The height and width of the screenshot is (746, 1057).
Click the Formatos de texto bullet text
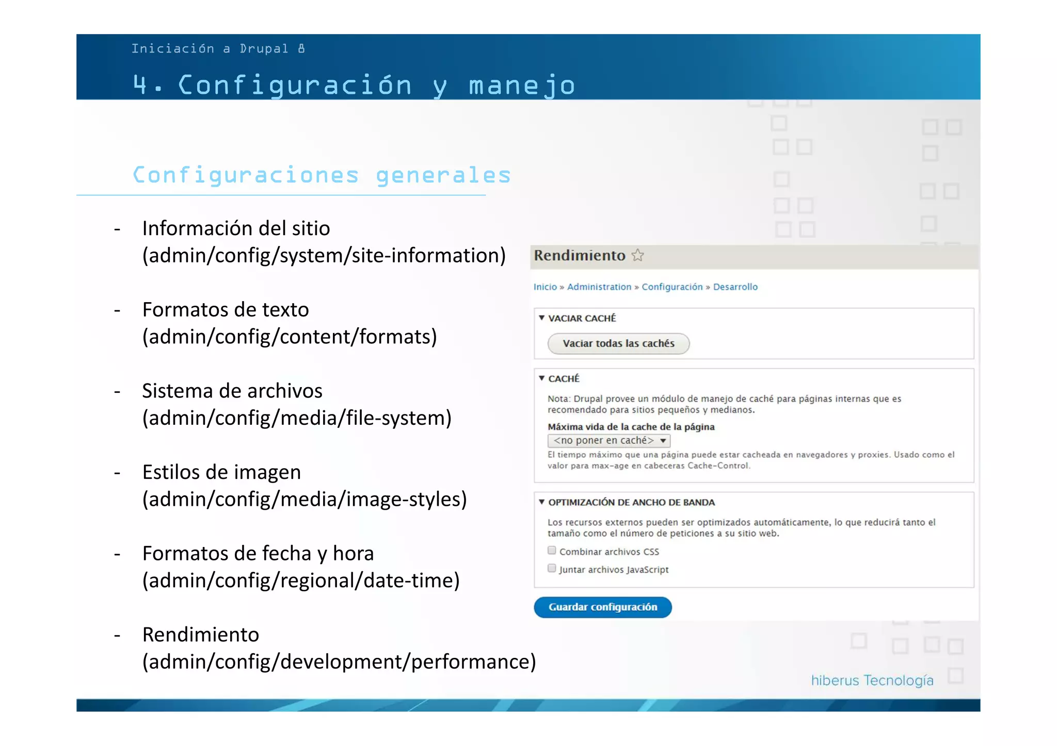[226, 310]
